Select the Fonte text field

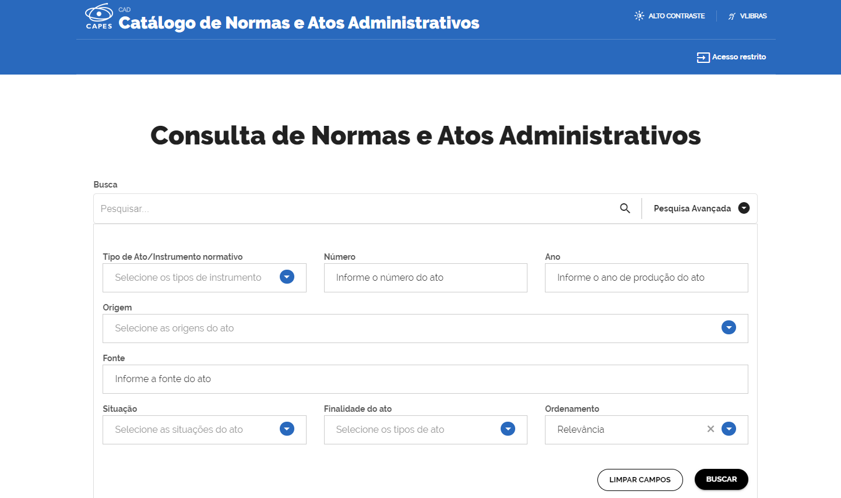tap(425, 379)
